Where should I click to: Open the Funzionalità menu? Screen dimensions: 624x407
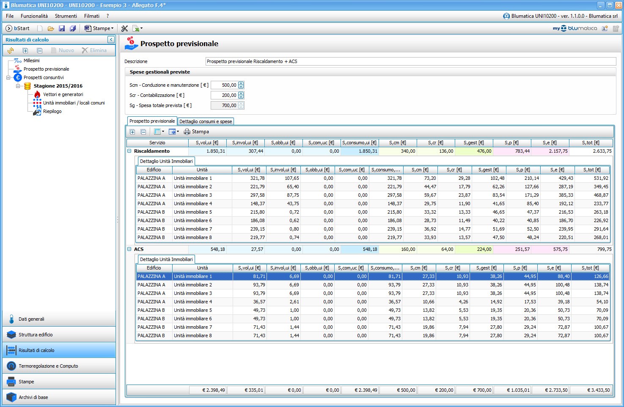(x=34, y=16)
